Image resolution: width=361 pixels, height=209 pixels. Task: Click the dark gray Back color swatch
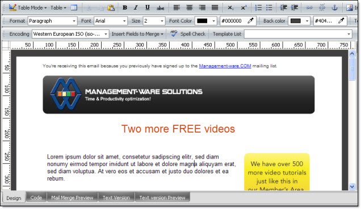295,21
